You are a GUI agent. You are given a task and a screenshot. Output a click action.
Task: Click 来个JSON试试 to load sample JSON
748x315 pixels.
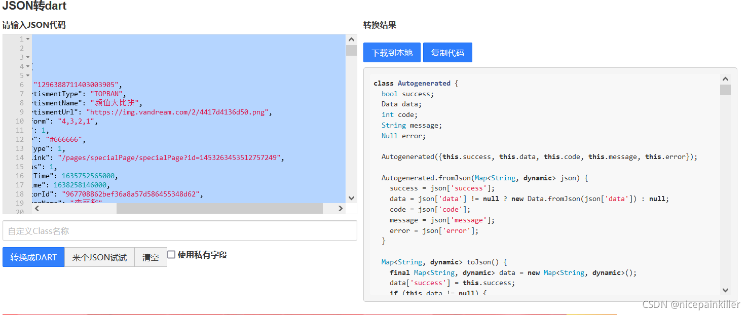tap(99, 257)
